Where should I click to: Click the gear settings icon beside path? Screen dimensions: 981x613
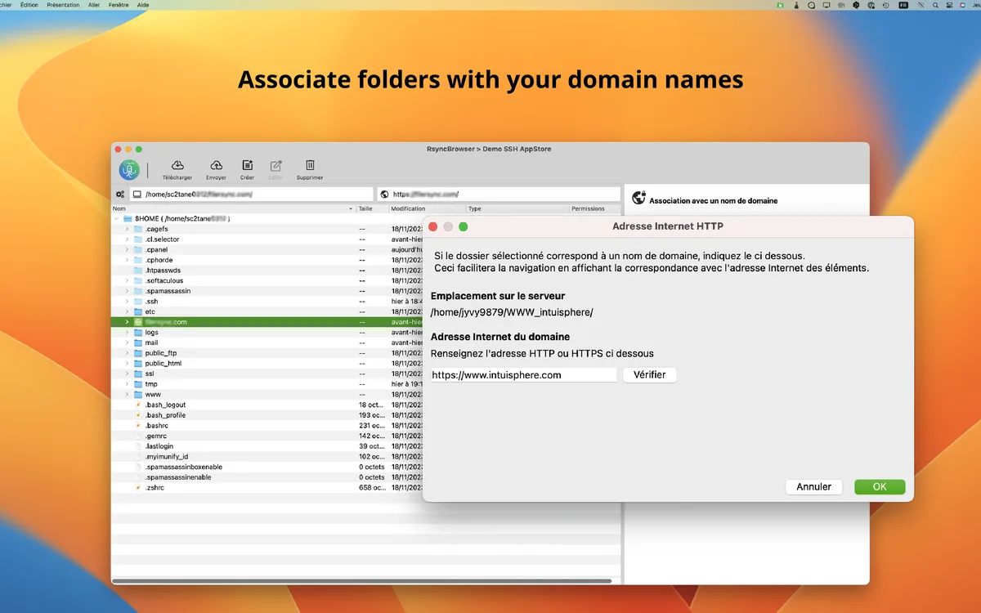[120, 195]
